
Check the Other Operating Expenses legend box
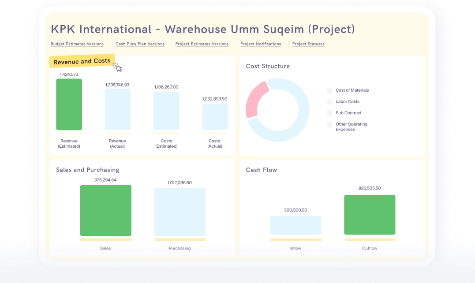329,125
